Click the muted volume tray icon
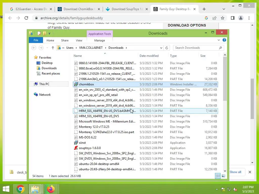259x194 pixels. click(x=235, y=189)
